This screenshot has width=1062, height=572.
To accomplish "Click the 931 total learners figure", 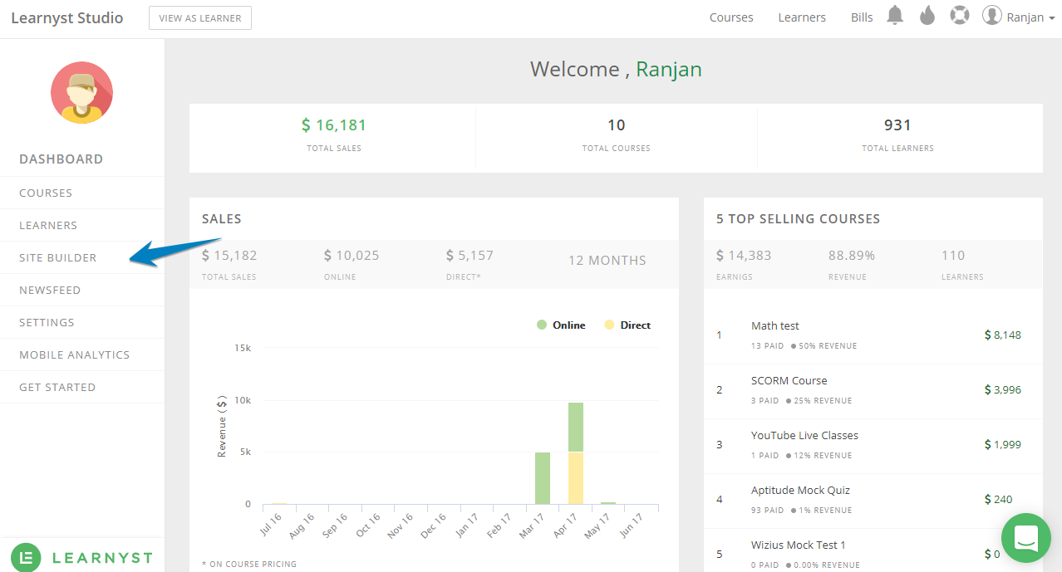I will tap(897, 125).
